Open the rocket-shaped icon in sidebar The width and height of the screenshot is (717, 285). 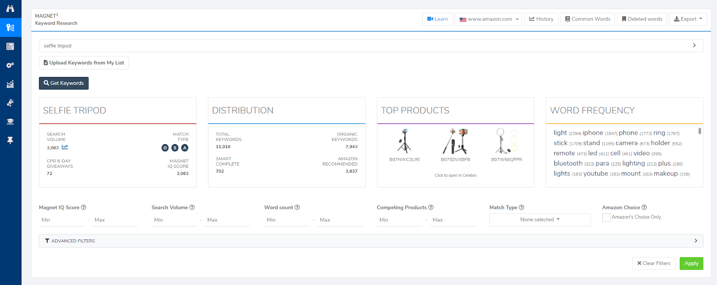point(10,102)
